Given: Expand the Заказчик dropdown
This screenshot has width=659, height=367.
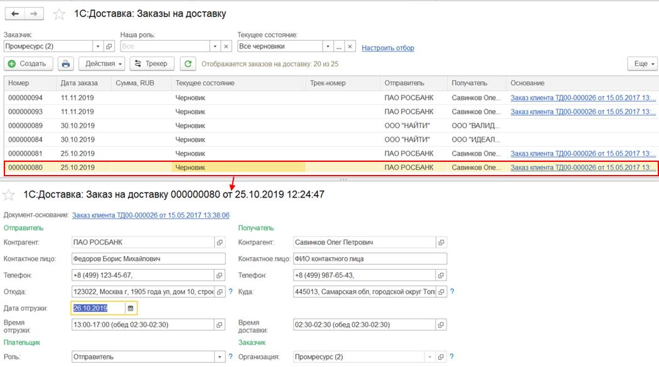Looking at the screenshot, I should point(98,46).
